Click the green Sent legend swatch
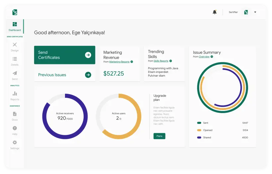272x174 pixels. [x=199, y=123]
